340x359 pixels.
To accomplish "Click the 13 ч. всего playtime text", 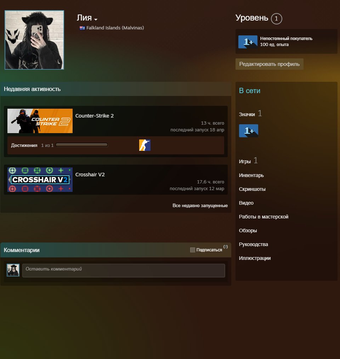I will tap(212, 123).
